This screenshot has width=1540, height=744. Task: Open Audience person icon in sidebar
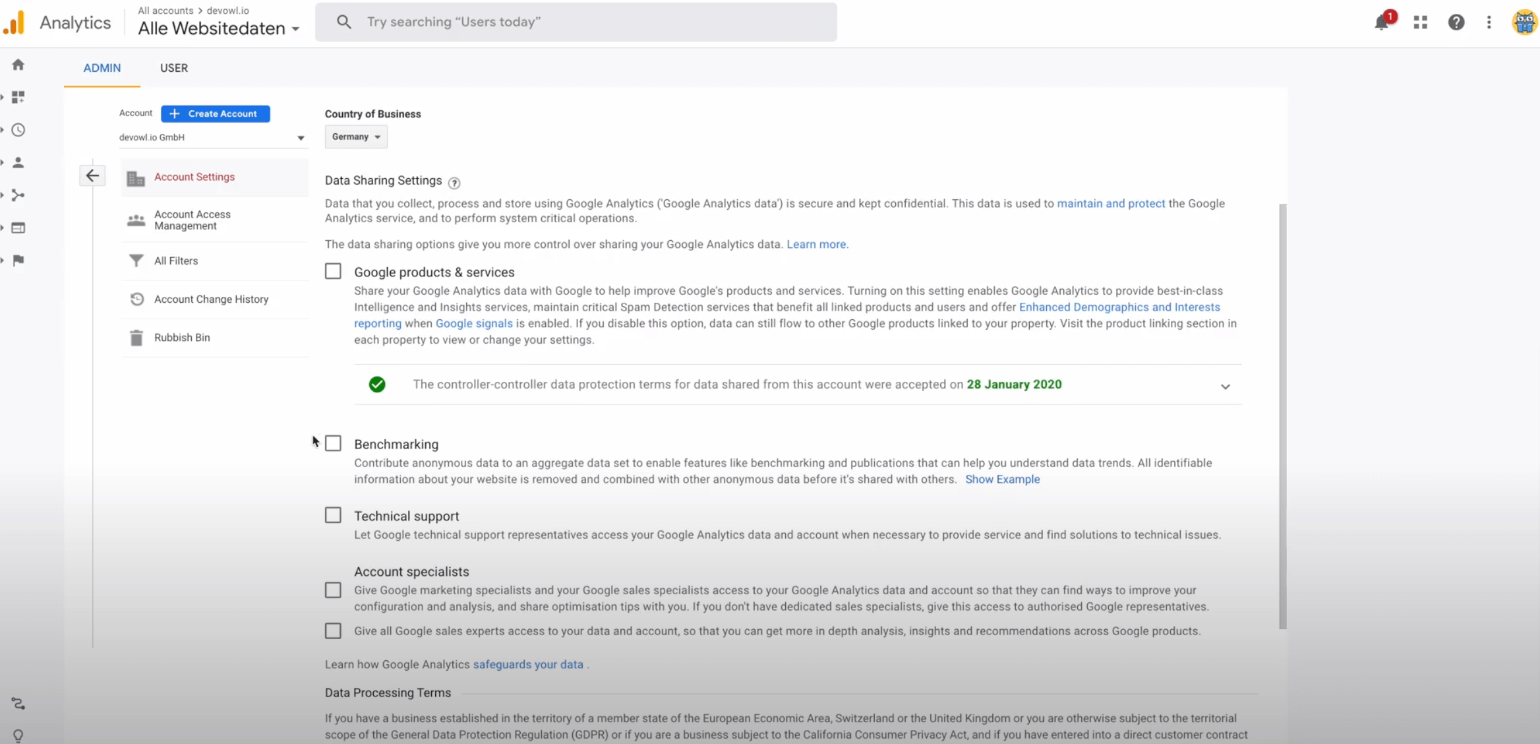(18, 162)
